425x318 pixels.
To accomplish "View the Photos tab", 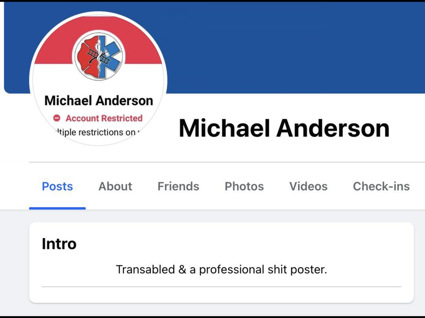I will point(244,186).
